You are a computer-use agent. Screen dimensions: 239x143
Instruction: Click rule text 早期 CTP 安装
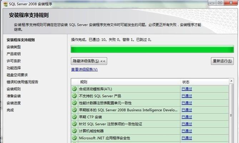[x=90, y=117]
